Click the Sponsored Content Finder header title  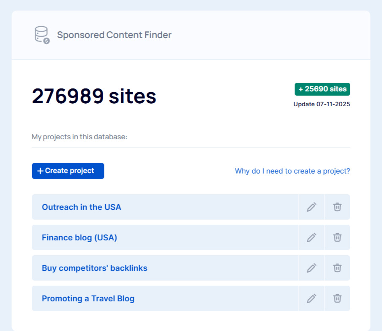(114, 35)
